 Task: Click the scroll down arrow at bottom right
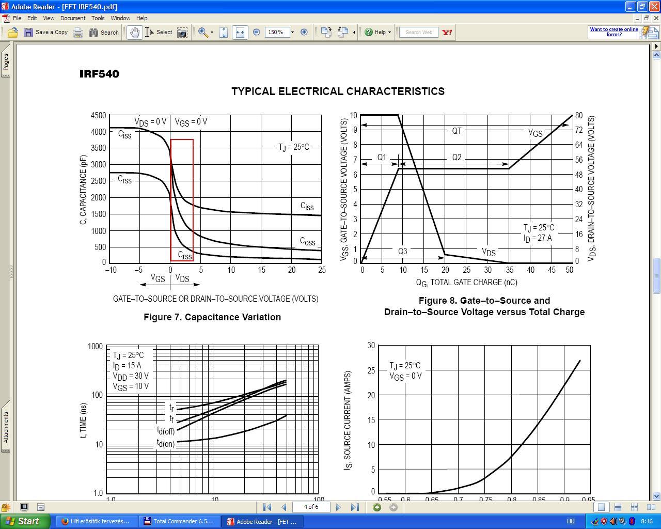click(656, 496)
